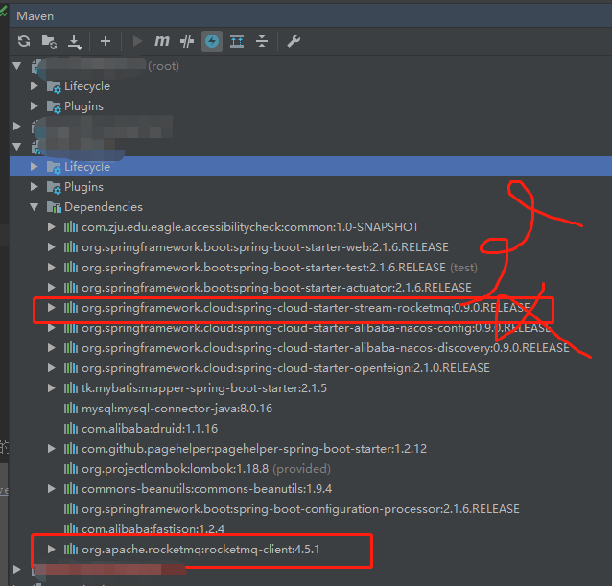The height and width of the screenshot is (586, 612).
Task: Select spring-boot-starter-test (test) scope label
Action: tap(463, 268)
